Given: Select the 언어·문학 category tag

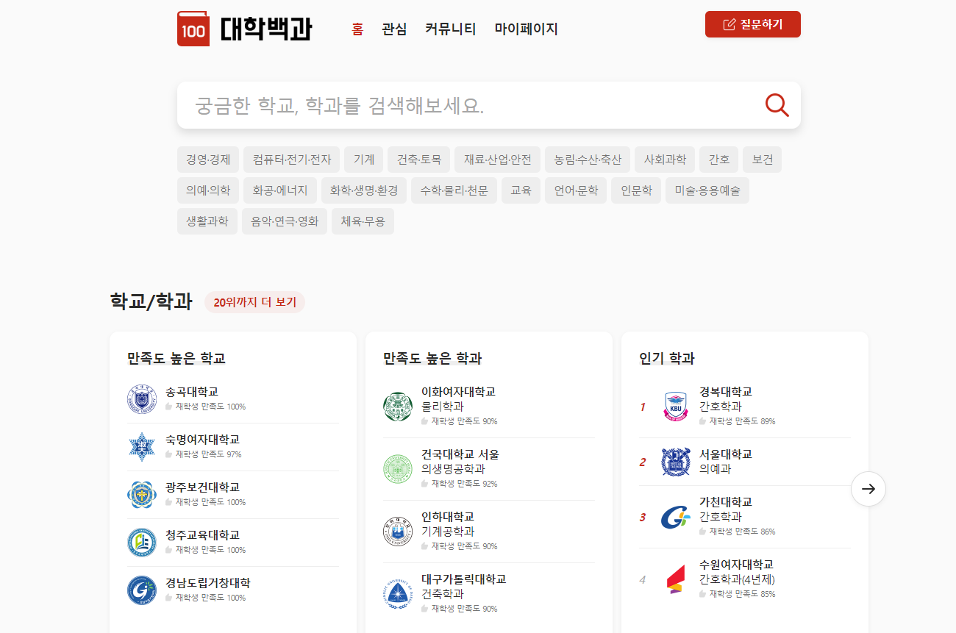Looking at the screenshot, I should coord(576,190).
